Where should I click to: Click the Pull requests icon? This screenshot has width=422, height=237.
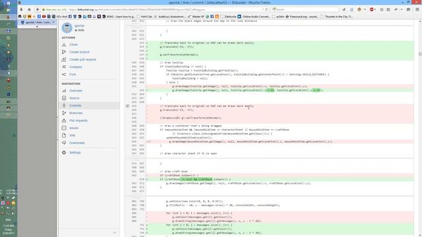click(64, 120)
